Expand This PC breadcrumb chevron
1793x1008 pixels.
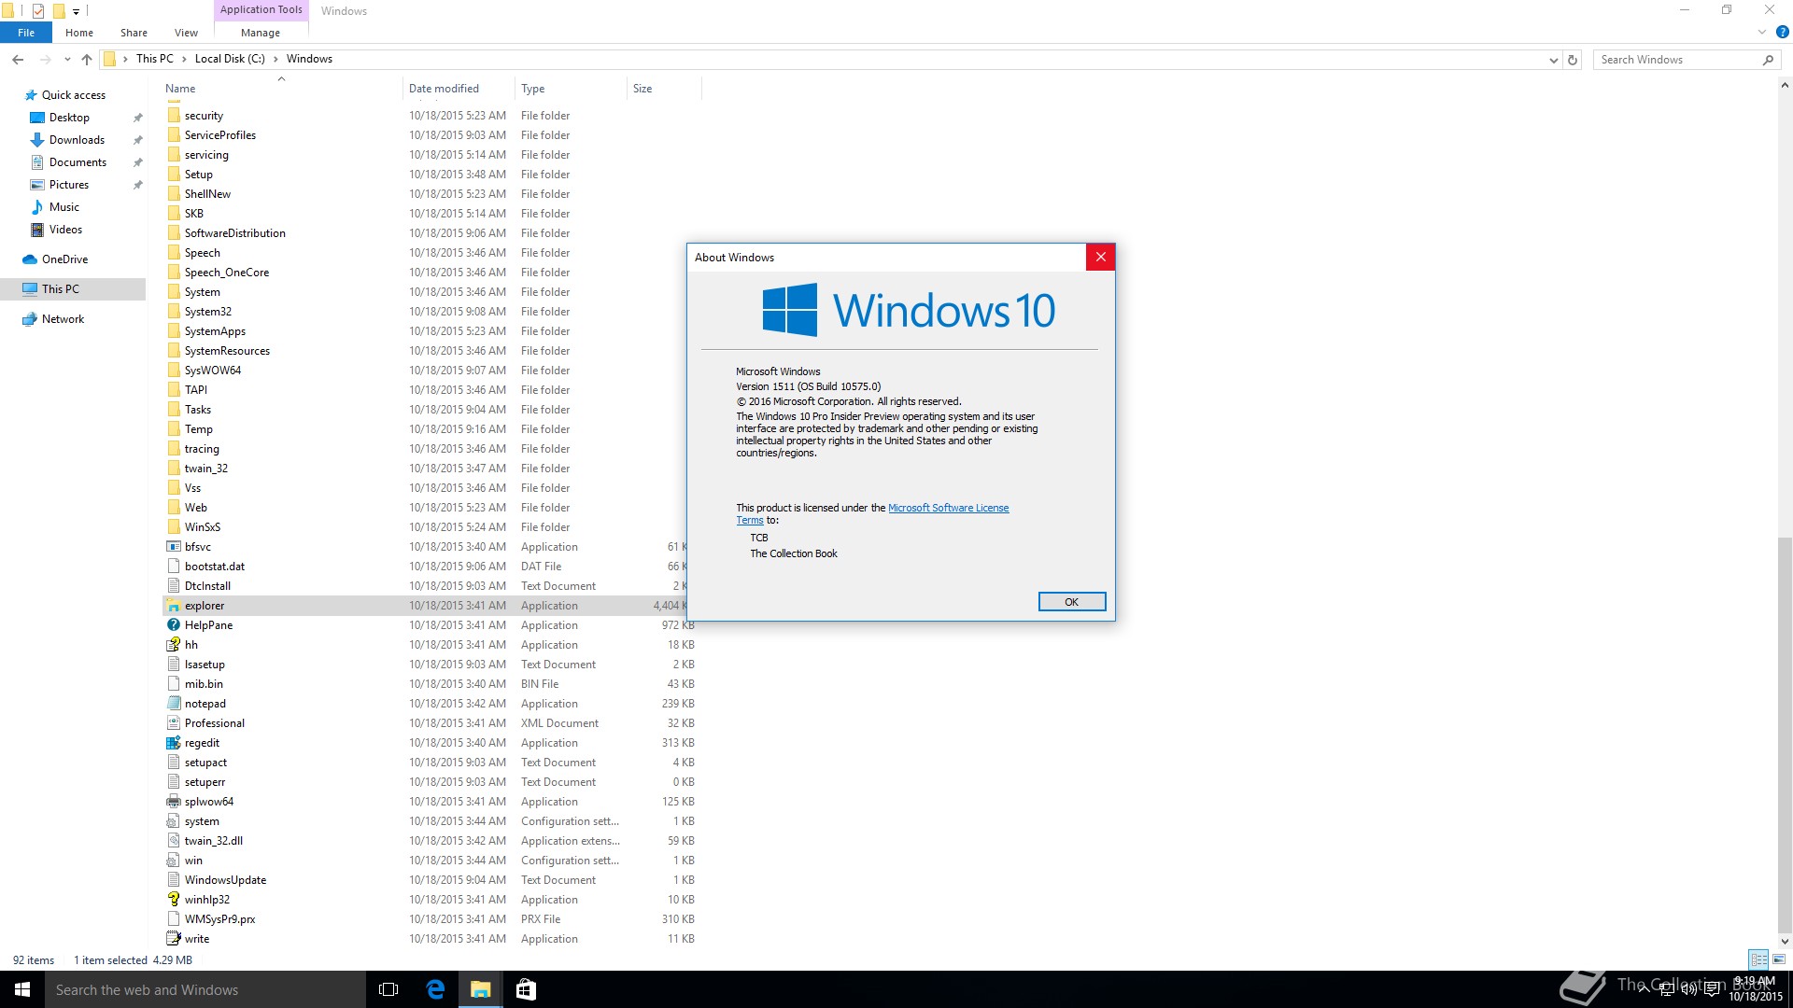coord(184,59)
